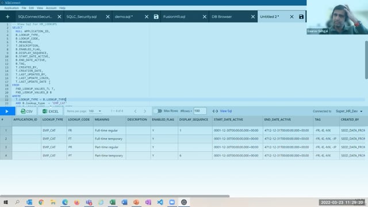Click APPLICATION_ID column header

coord(25,120)
